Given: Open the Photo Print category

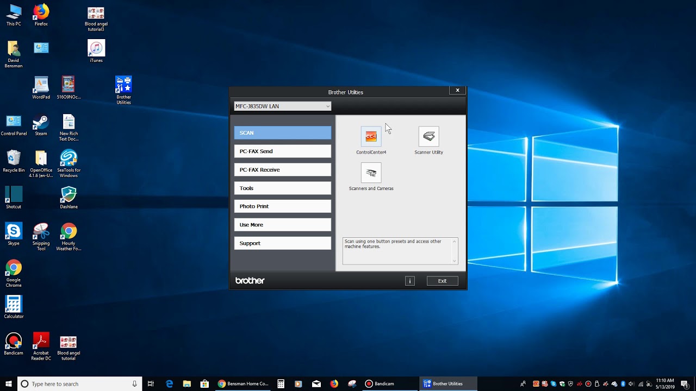Looking at the screenshot, I should point(282,206).
